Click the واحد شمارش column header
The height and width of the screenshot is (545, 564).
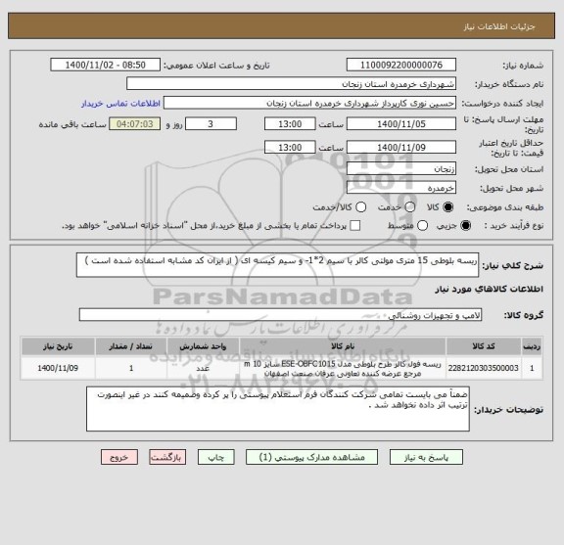pyautogui.click(x=203, y=346)
